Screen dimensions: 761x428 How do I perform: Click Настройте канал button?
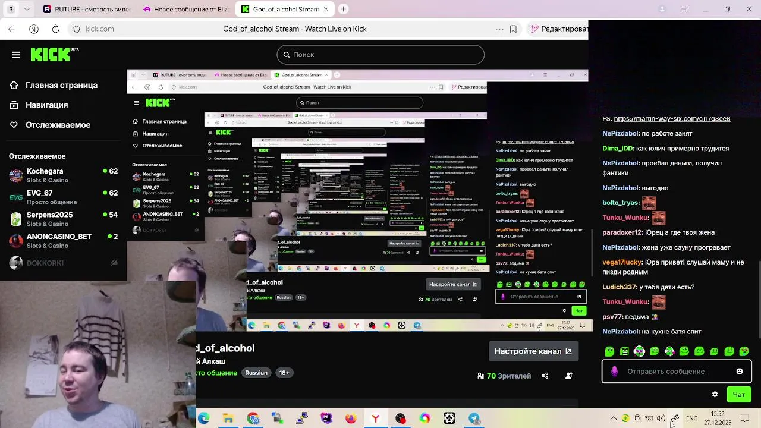click(x=533, y=351)
